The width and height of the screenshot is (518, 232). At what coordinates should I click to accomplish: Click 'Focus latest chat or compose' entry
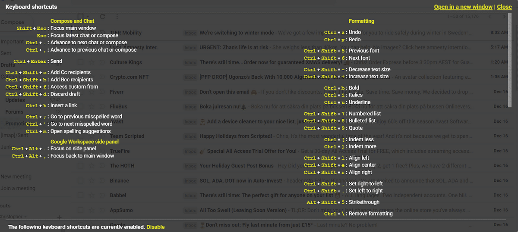[84, 35]
